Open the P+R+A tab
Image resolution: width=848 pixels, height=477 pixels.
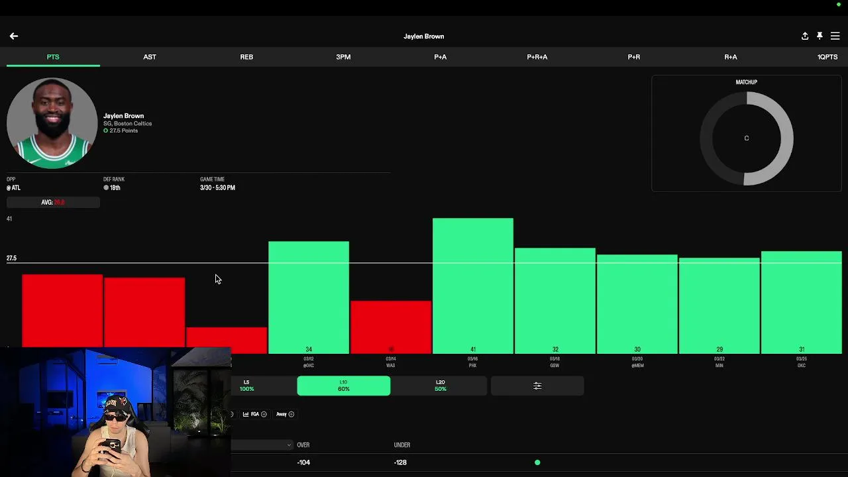[x=537, y=57]
